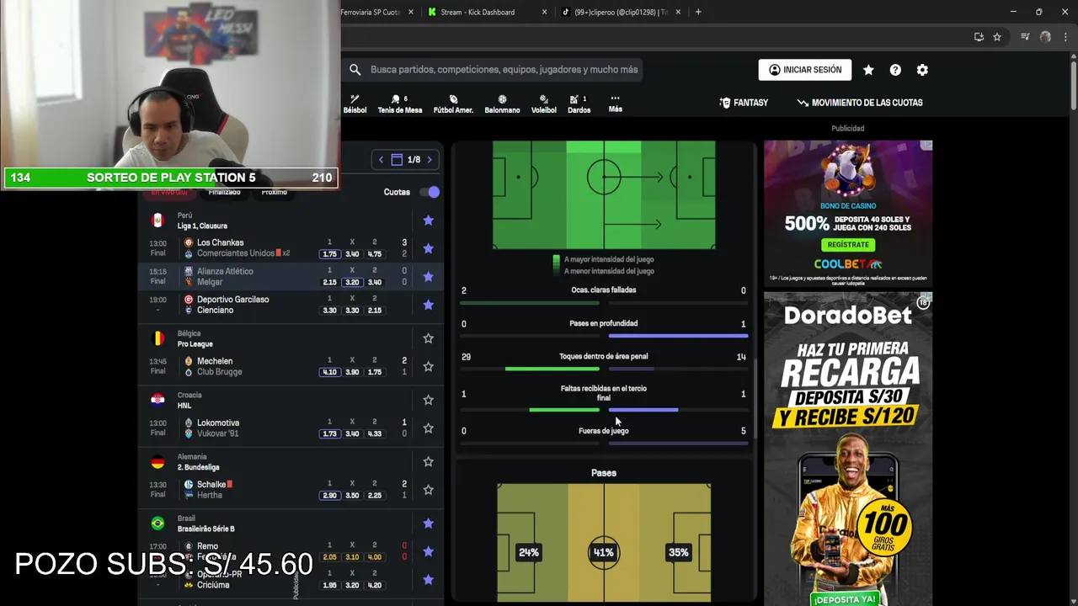Screen dimensions: 1078x606
Task: Toggle favorite star for Perú Liga 1 Clausura
Action: point(428,221)
